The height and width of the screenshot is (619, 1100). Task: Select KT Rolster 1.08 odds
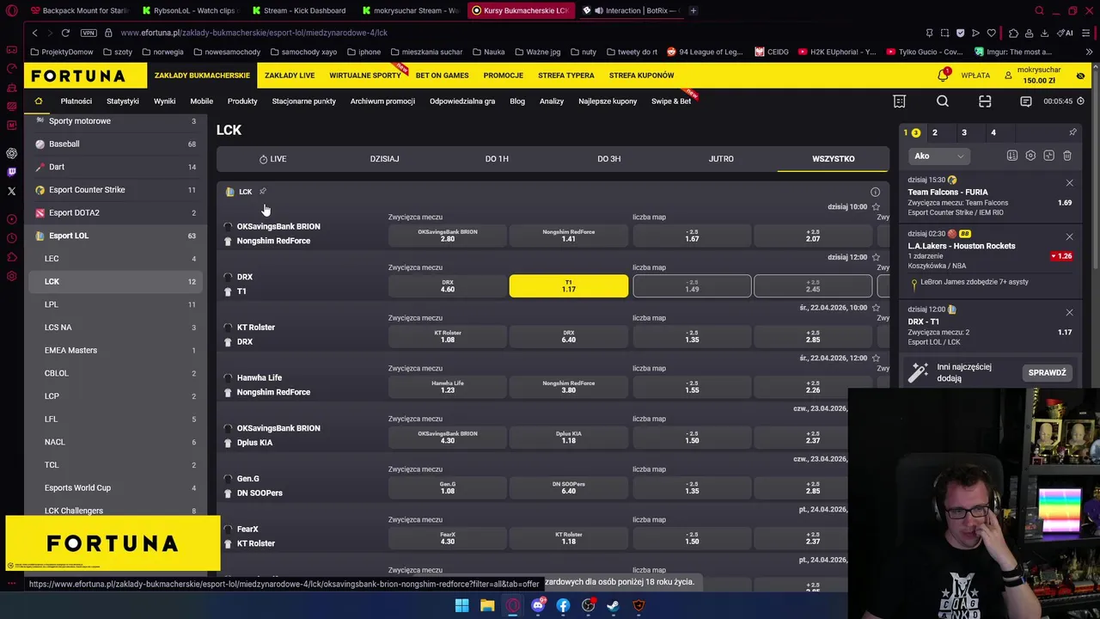(x=448, y=336)
